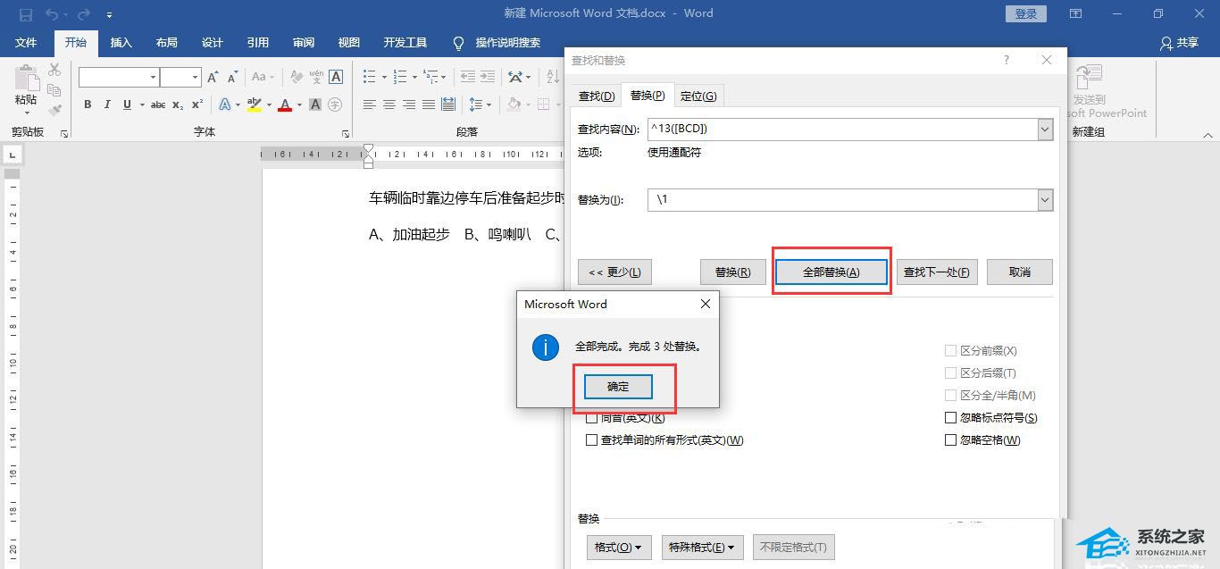The width and height of the screenshot is (1220, 569).
Task: Increase font size with grow font icon
Action: (213, 78)
